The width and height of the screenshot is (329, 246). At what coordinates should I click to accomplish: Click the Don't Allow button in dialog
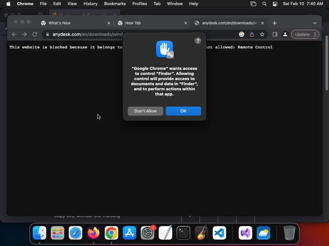click(x=146, y=111)
